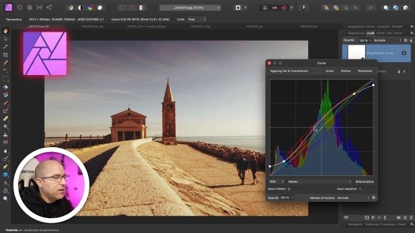This screenshot has width=415, height=233.
Task: Switch to the Istogramma panel tab
Action: point(356,27)
